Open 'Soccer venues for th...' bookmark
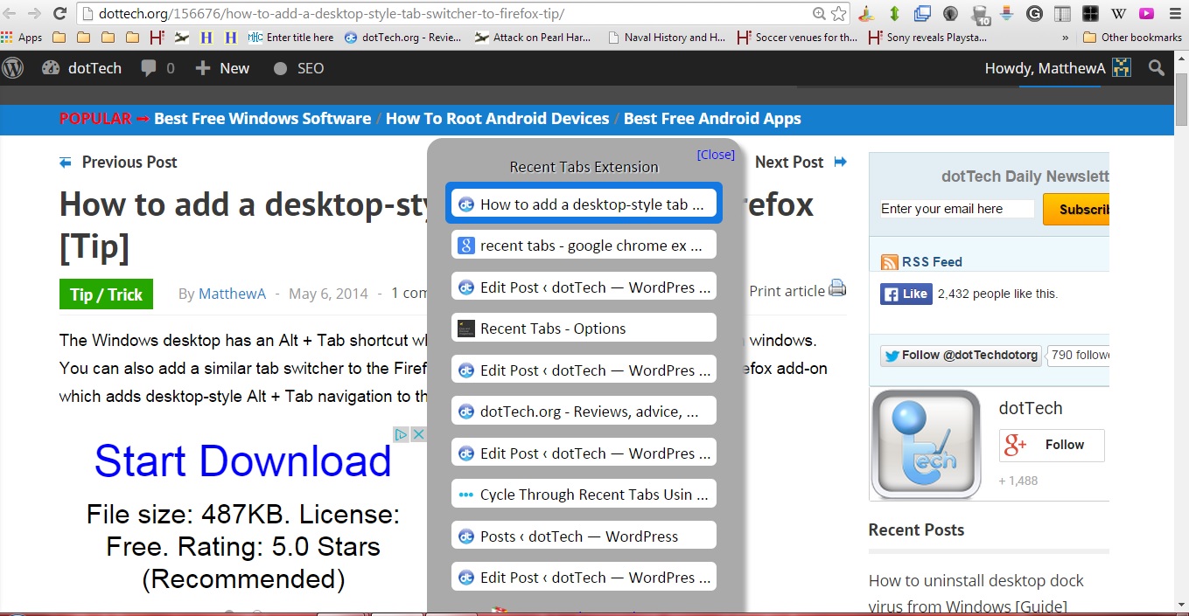This screenshot has height=616, width=1189. click(798, 38)
